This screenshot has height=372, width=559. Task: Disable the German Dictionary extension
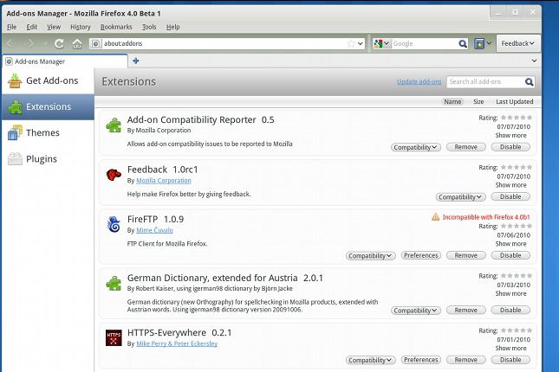(510, 310)
